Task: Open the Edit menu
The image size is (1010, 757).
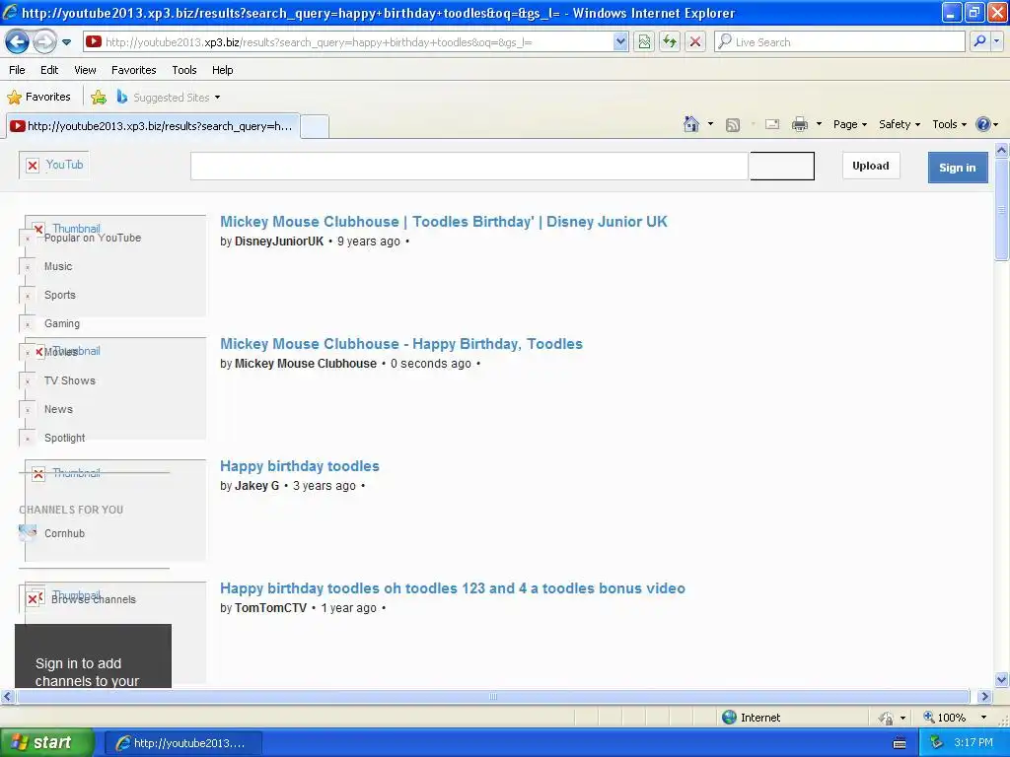Action: pos(49,70)
